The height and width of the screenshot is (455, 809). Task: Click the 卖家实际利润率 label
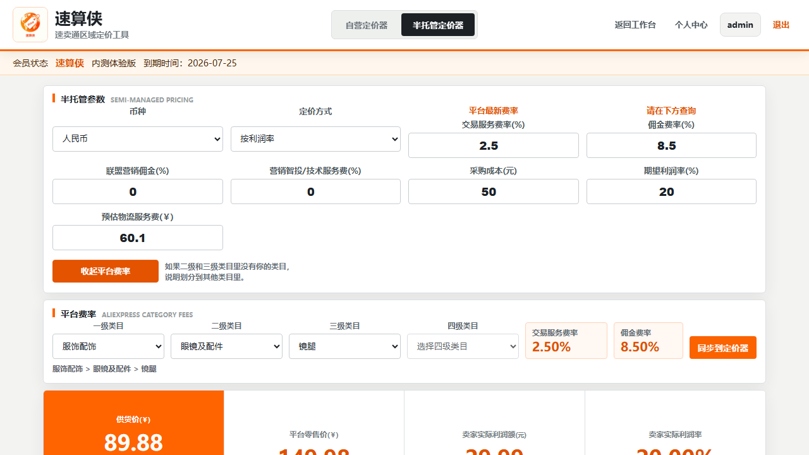pos(675,435)
